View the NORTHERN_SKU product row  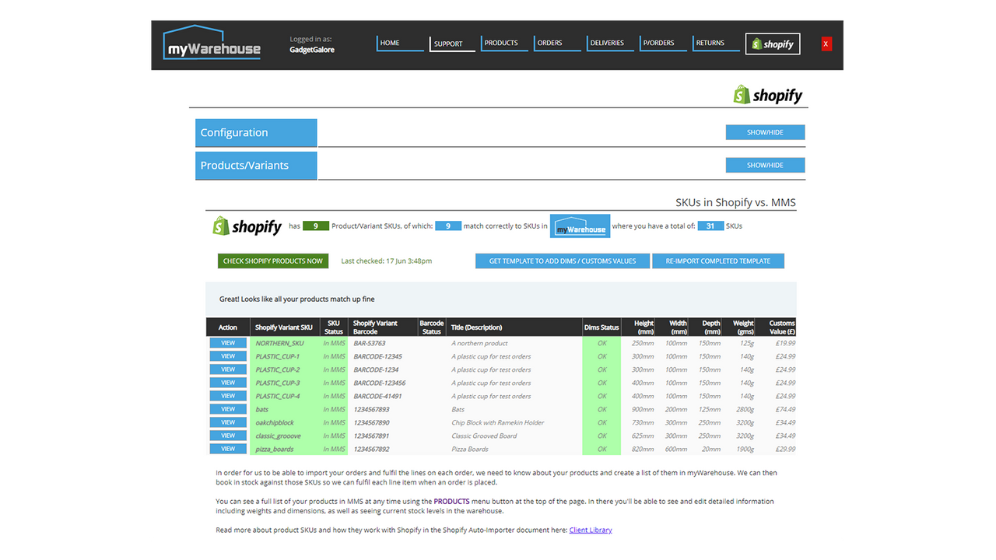(x=228, y=343)
